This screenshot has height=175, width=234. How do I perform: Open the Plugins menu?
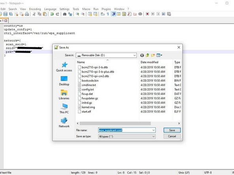point(106,9)
